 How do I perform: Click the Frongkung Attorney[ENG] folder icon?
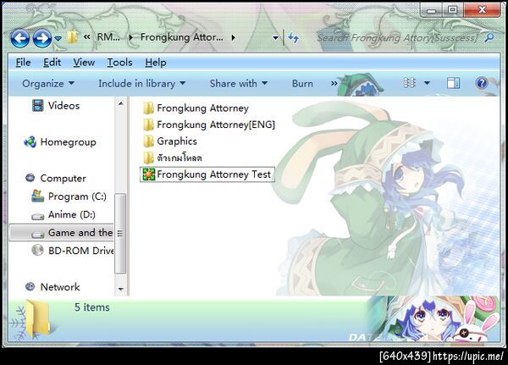tap(148, 124)
